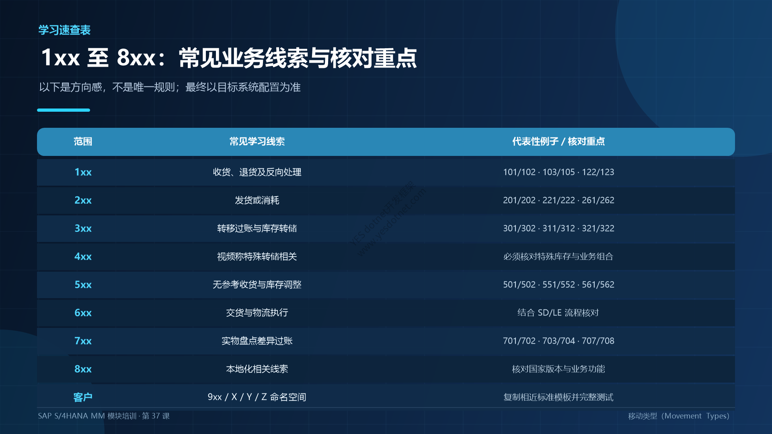Click the cell '实物盘点差异过账'
Screen dimensions: 772x434
click(257, 341)
